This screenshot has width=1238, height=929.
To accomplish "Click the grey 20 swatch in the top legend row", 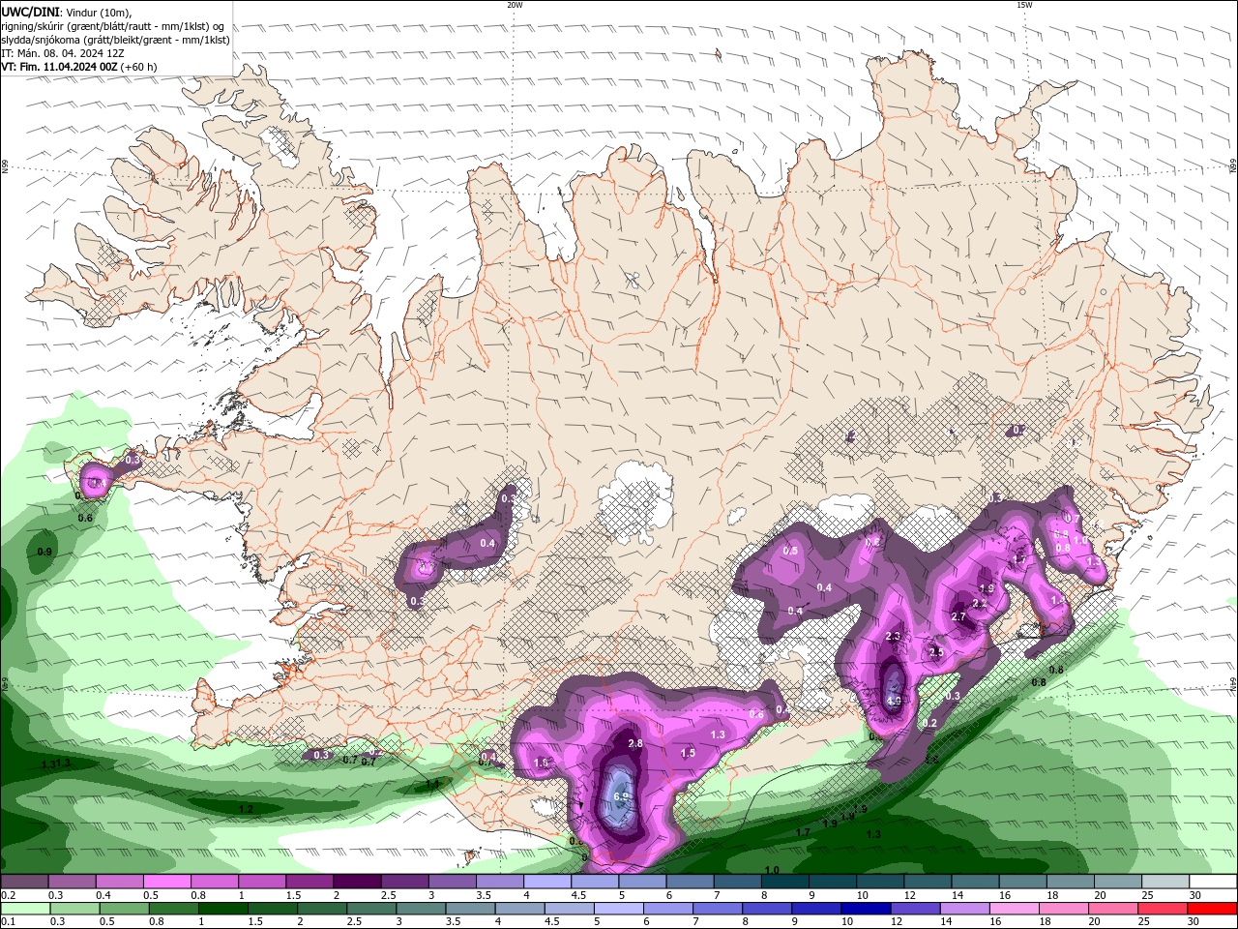I will (x=1117, y=882).
